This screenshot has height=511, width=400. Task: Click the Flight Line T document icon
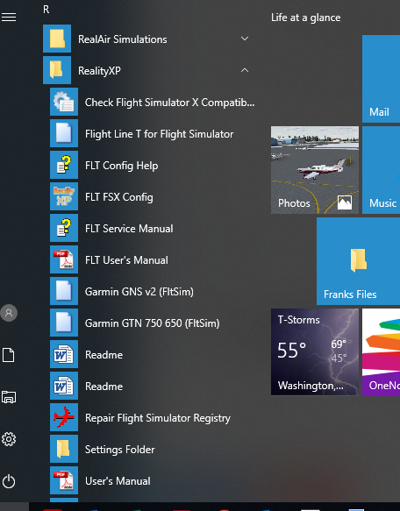point(64,133)
